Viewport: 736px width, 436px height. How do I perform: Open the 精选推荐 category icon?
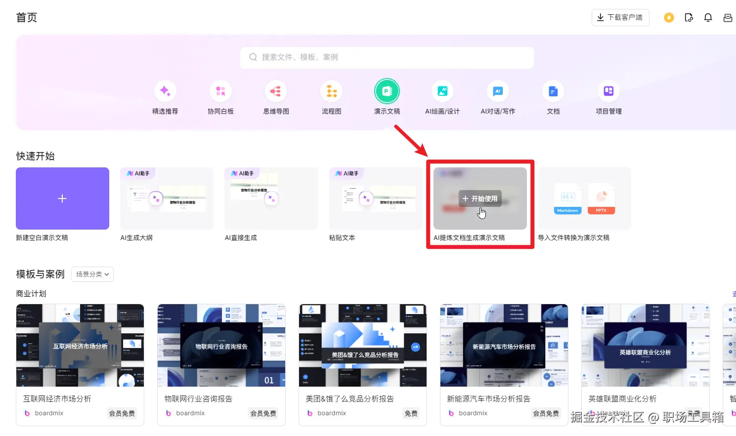[165, 91]
